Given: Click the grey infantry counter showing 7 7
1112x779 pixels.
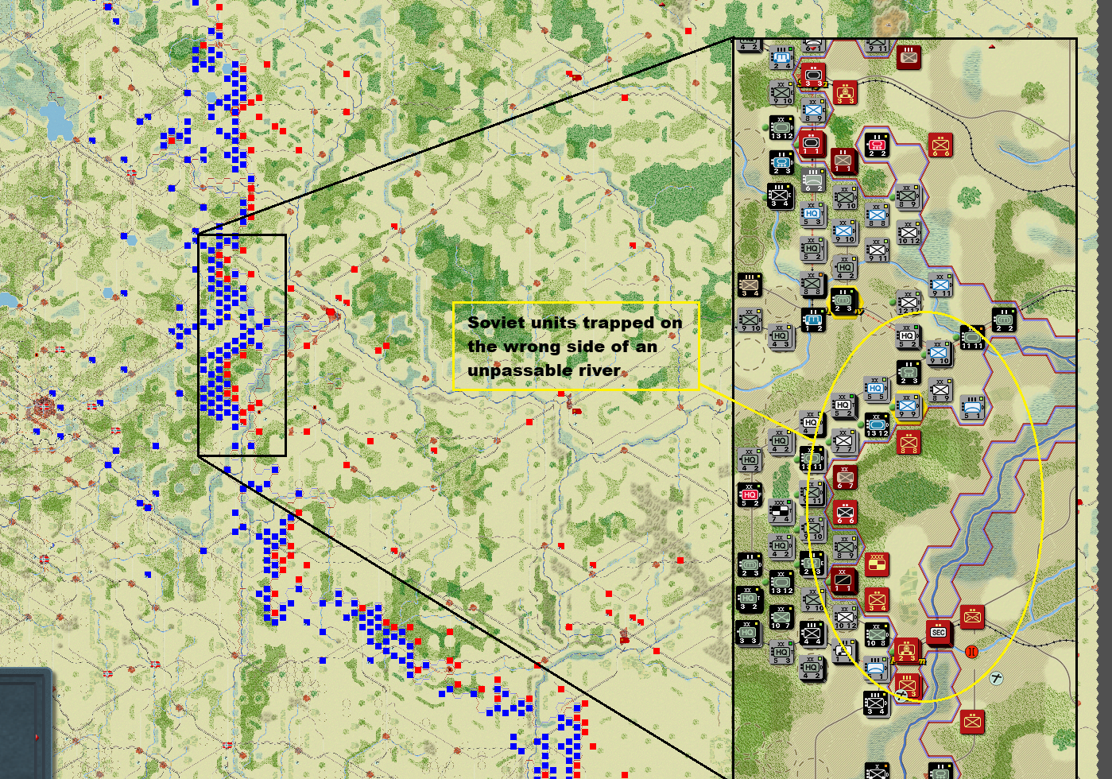Looking at the screenshot, I should click(844, 441).
